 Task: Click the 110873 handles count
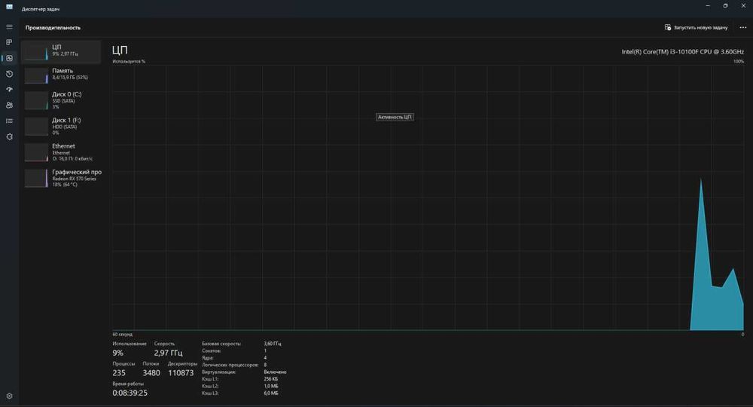coord(181,373)
